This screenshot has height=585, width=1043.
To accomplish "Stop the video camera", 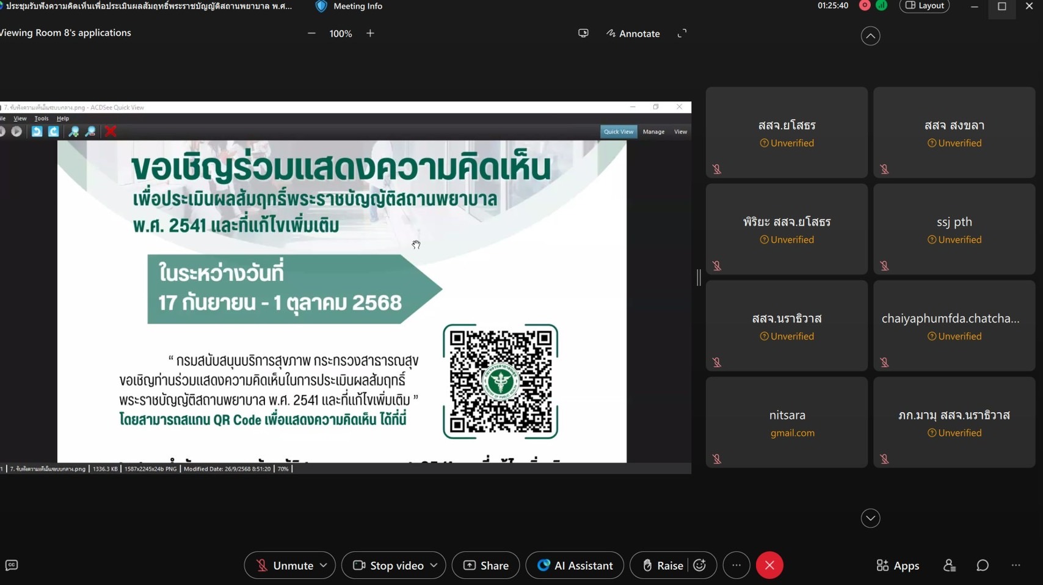I will 388,565.
